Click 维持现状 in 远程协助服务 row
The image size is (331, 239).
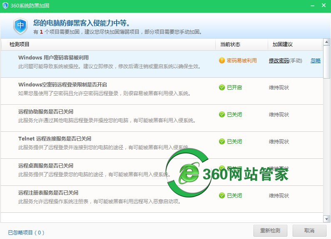click(279, 114)
